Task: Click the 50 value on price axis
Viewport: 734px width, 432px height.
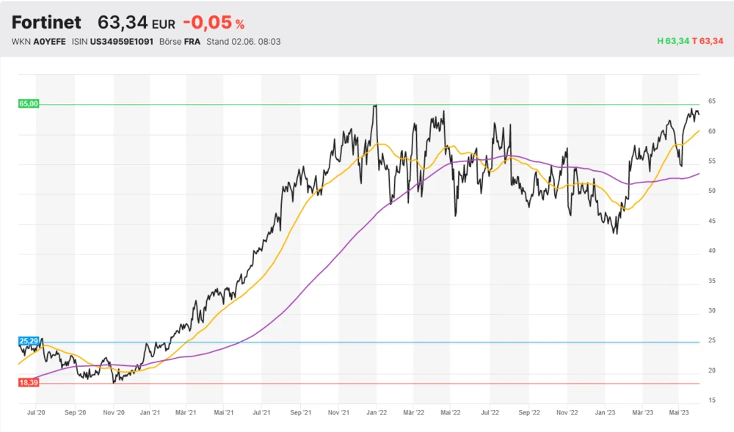Action: pyautogui.click(x=712, y=191)
